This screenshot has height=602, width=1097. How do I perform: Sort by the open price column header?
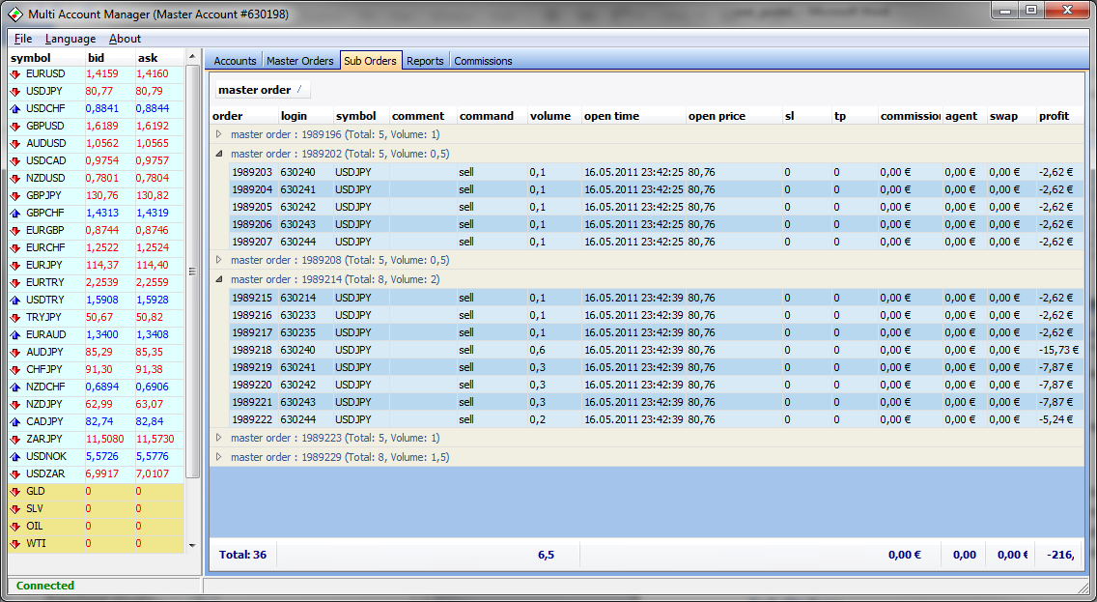click(735, 116)
